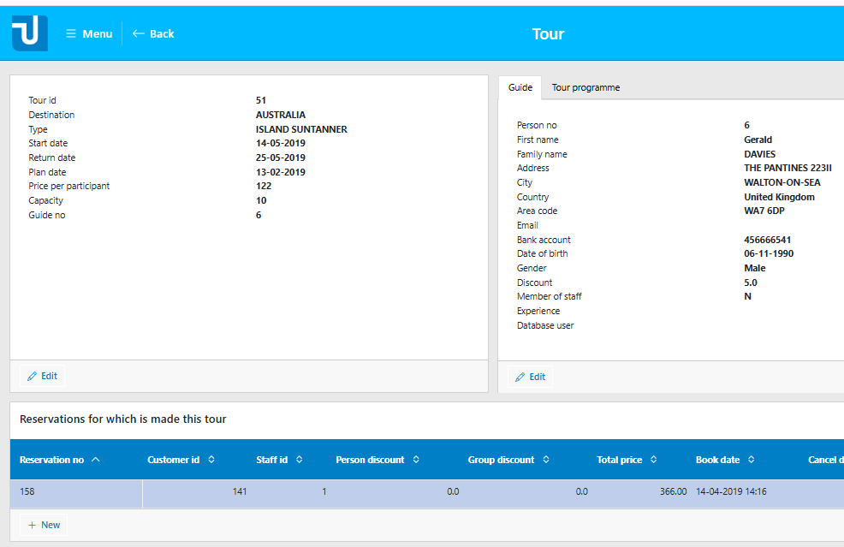Add a New reservation with the plus button
844x547 pixels.
(x=44, y=525)
